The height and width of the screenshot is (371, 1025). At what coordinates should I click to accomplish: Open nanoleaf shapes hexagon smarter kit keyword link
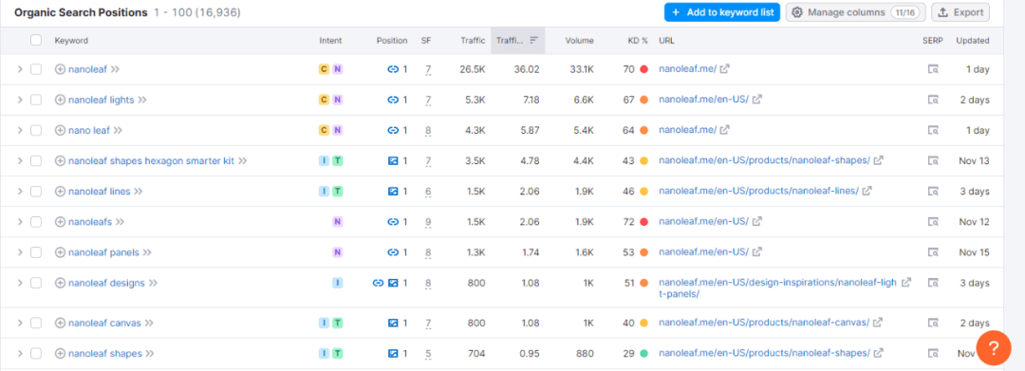coord(151,160)
